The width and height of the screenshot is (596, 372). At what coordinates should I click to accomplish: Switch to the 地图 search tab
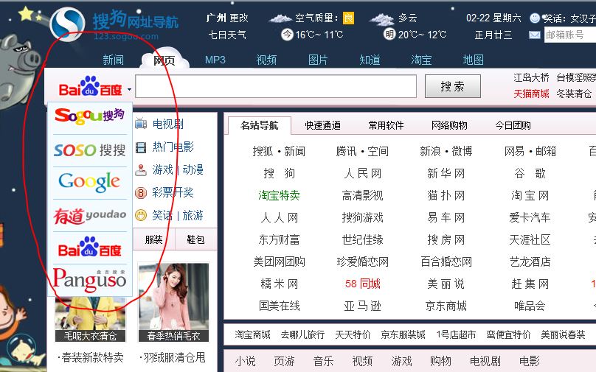tap(474, 60)
